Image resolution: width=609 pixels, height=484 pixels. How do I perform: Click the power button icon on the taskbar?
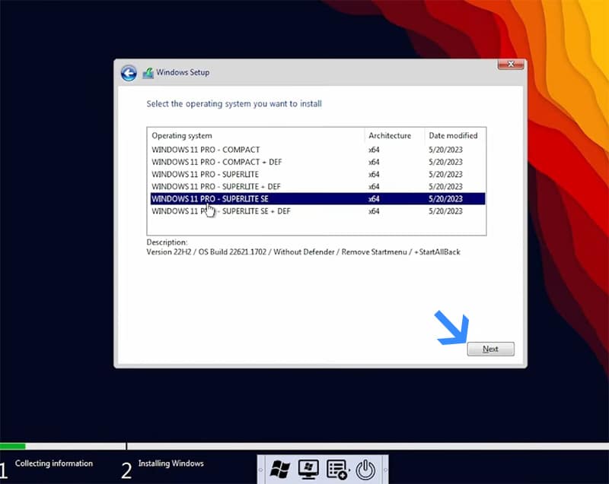point(365,468)
